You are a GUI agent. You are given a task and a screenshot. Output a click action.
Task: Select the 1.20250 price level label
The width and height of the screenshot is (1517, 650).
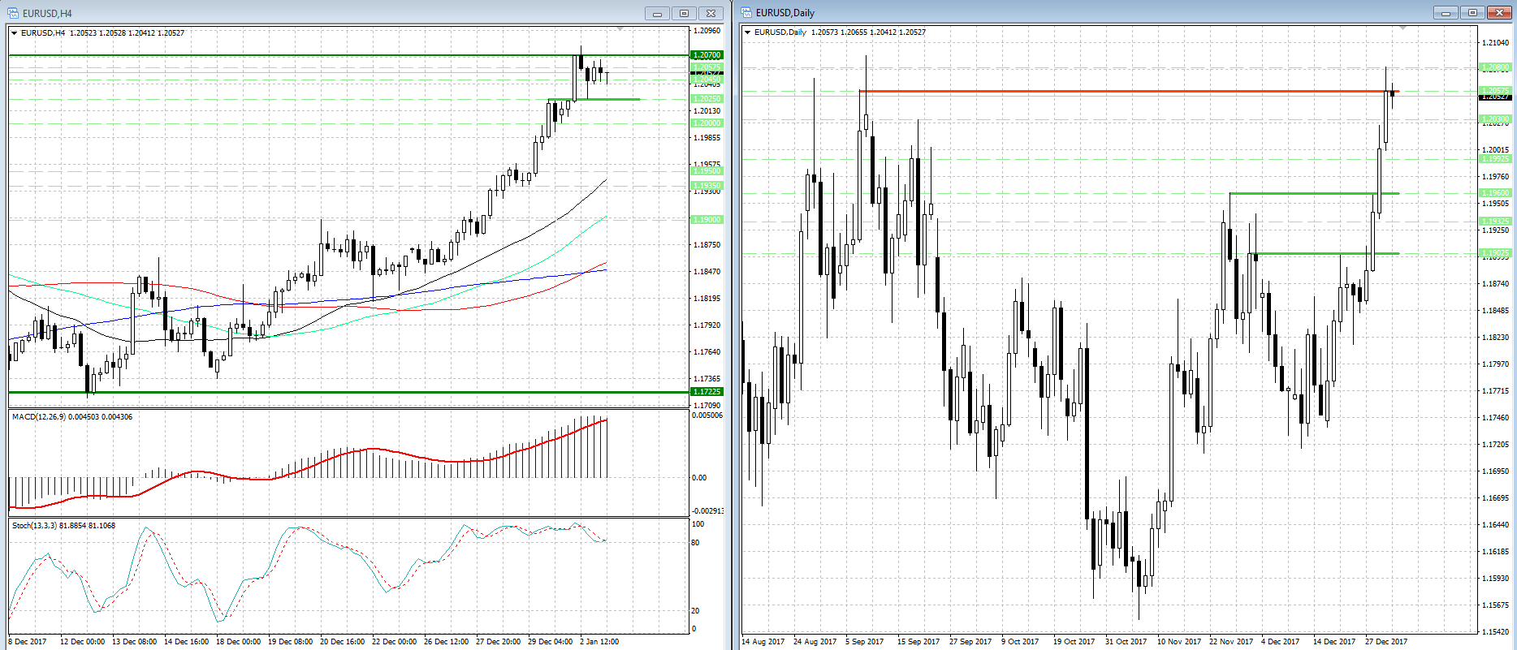[707, 99]
